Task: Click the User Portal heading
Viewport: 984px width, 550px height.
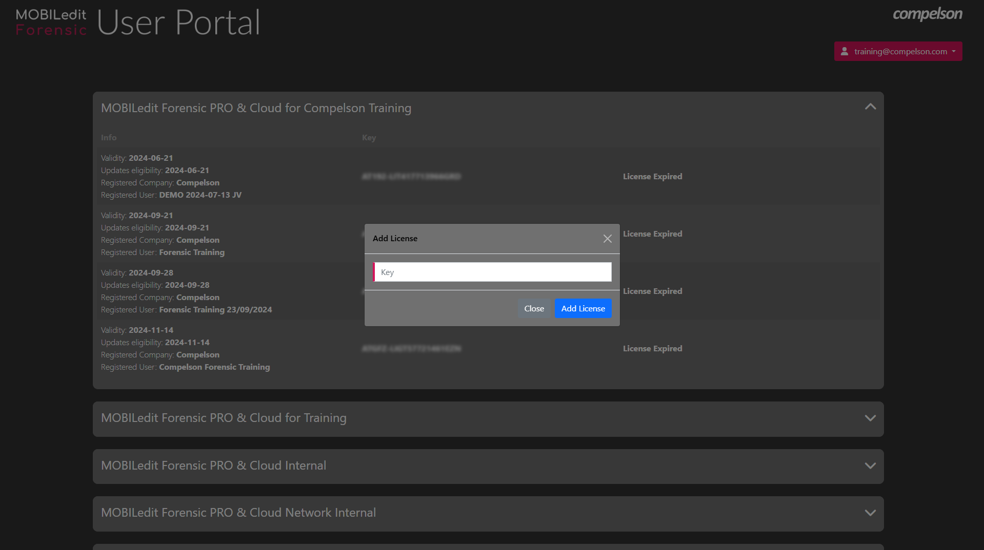Action: (178, 23)
